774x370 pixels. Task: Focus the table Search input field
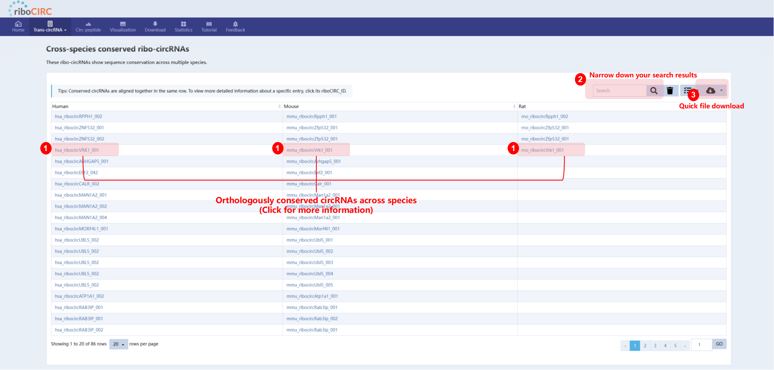(x=619, y=91)
